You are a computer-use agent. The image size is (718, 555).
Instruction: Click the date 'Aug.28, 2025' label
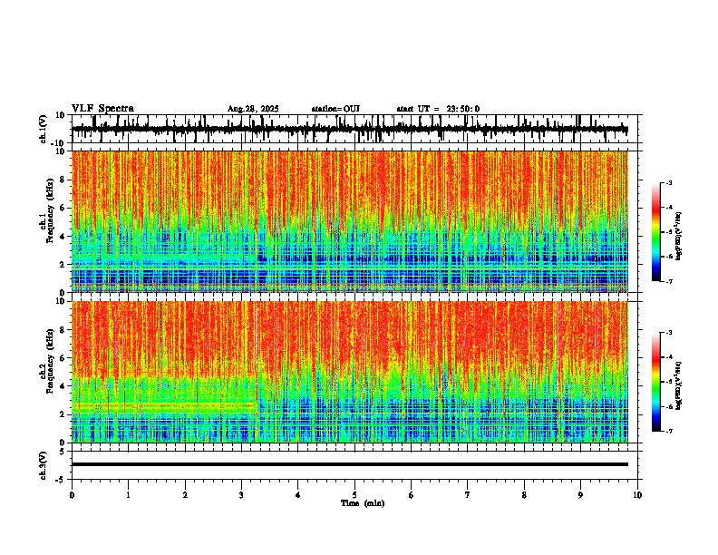(x=253, y=109)
